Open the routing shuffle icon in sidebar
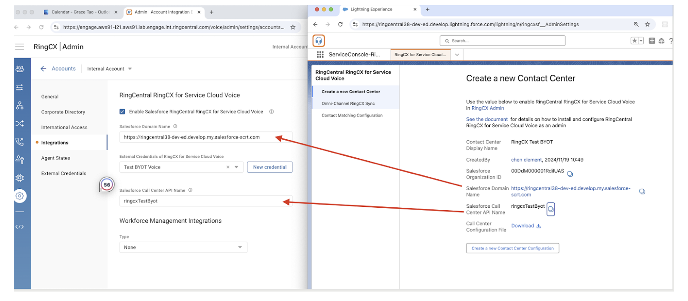688x301 pixels. (x=20, y=123)
